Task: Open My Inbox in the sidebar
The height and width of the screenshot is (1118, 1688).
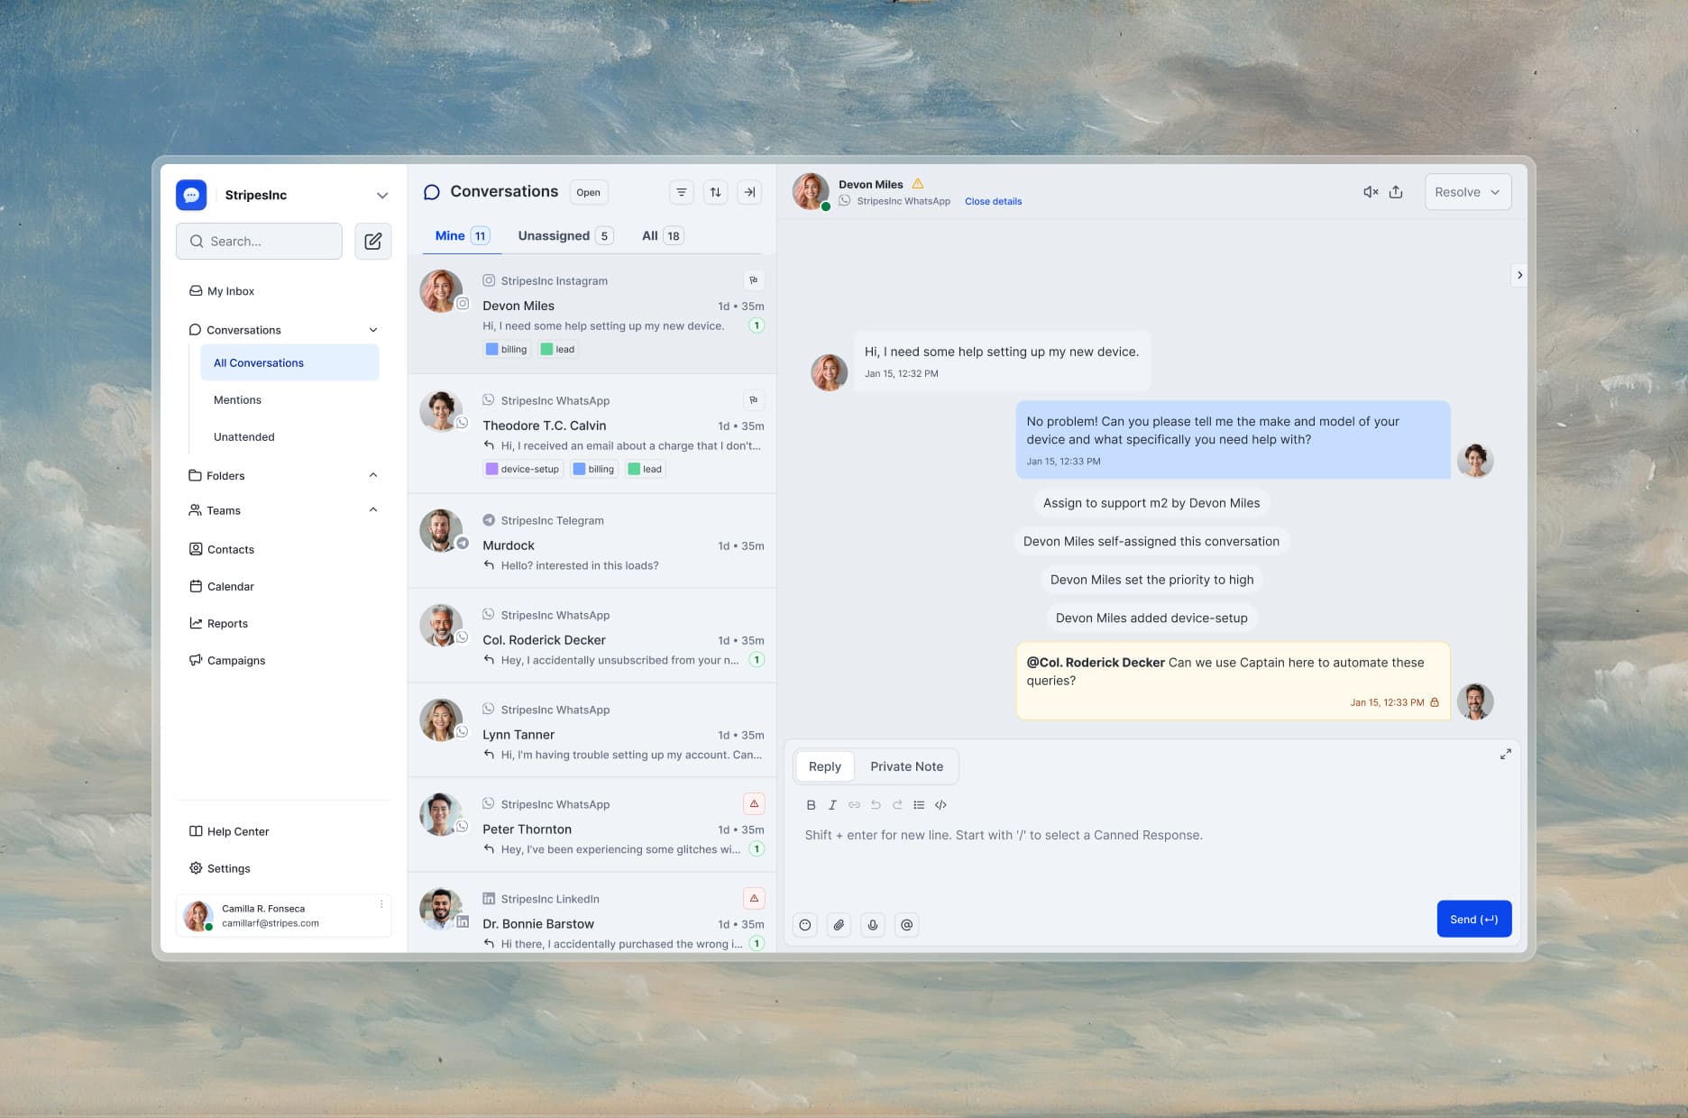Action: 222,291
